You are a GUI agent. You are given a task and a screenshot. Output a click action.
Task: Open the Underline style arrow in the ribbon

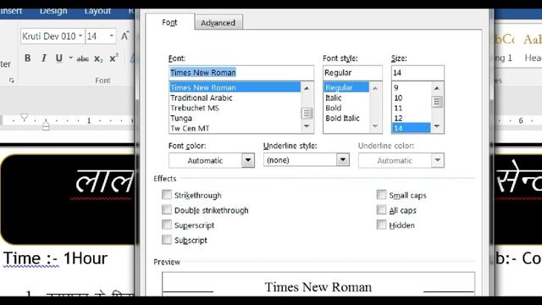[70, 58]
